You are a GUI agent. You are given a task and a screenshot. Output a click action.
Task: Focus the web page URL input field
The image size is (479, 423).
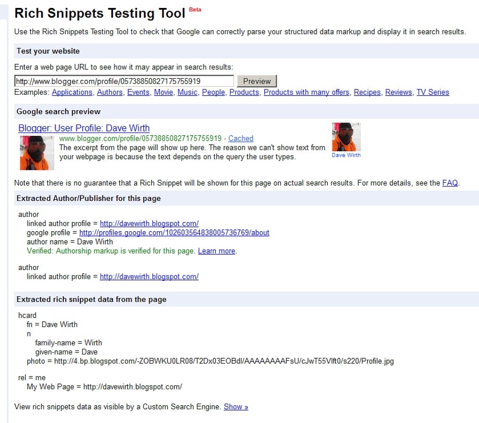point(124,81)
